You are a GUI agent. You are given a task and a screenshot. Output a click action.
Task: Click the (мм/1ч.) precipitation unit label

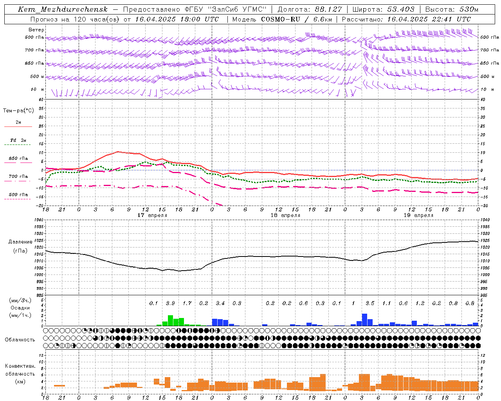point(20,315)
